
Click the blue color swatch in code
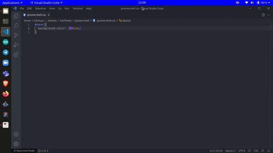coord(70,28)
